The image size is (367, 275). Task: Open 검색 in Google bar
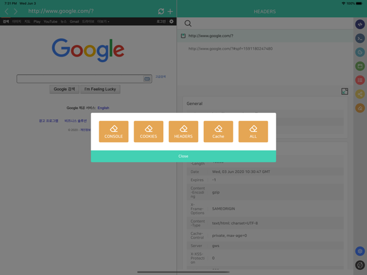pyautogui.click(x=6, y=21)
